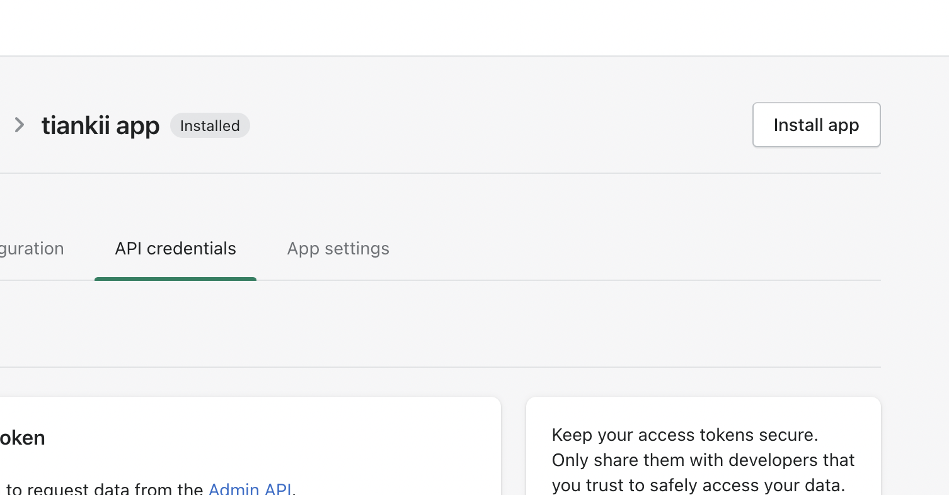Click the Install app button
This screenshot has height=495, width=949.
[816, 125]
